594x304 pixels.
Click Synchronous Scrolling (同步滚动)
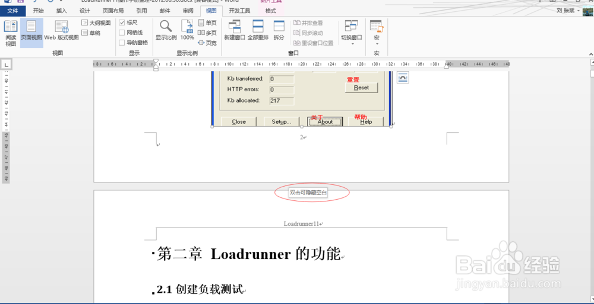[x=308, y=33]
